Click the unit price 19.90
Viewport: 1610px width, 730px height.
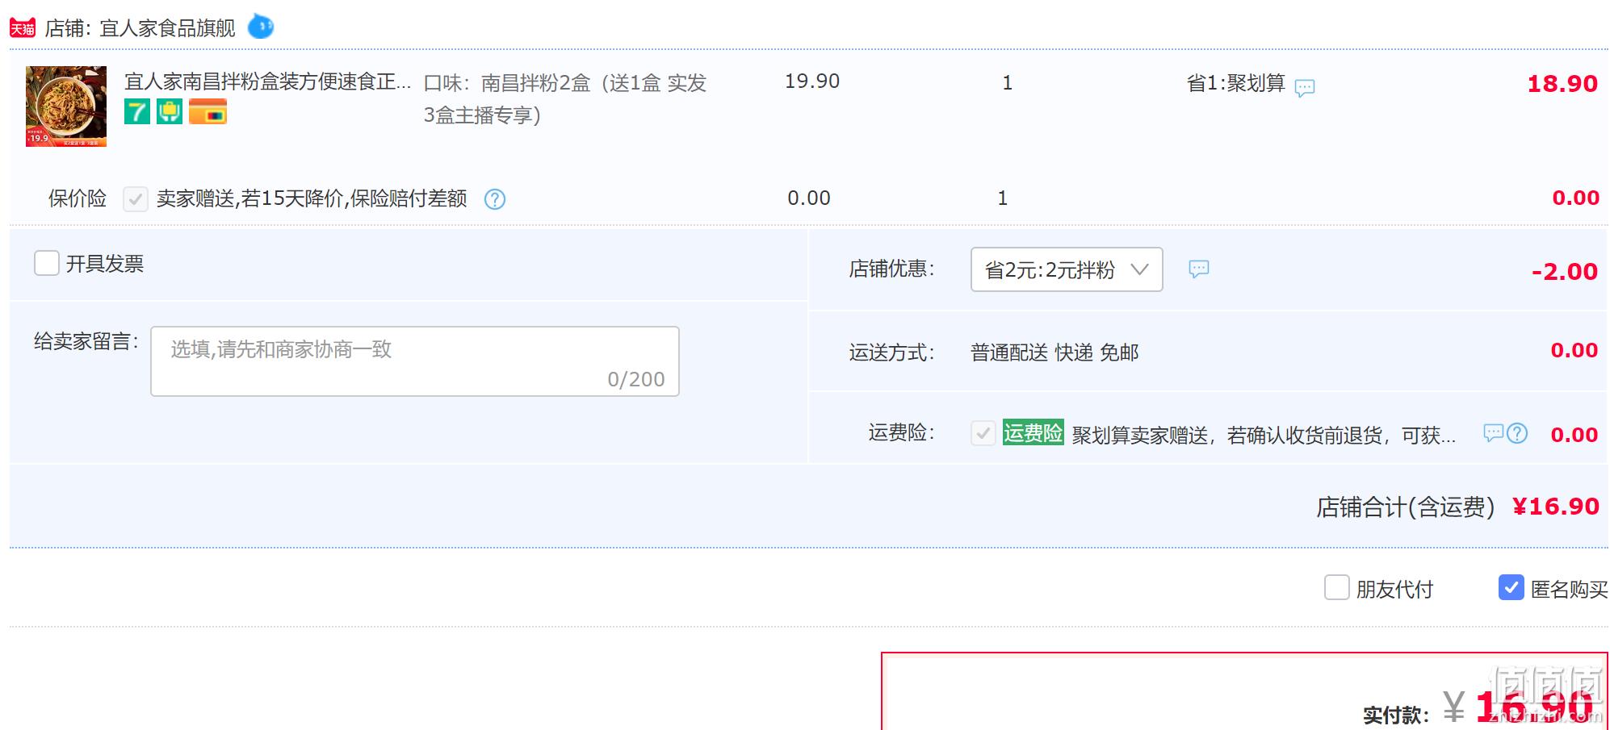point(812,81)
